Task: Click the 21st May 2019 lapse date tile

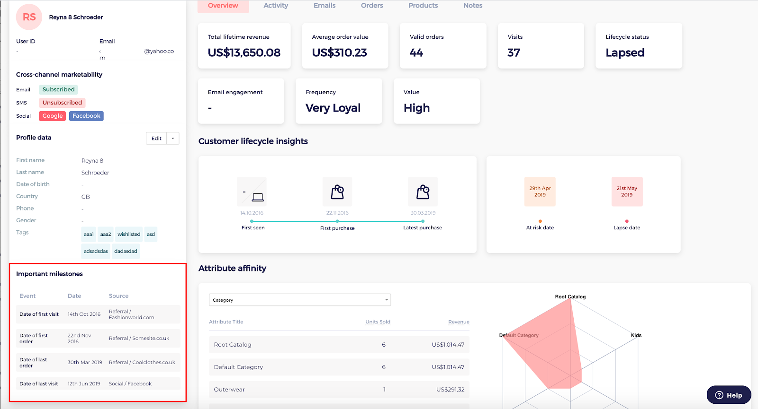Action: coord(627,191)
